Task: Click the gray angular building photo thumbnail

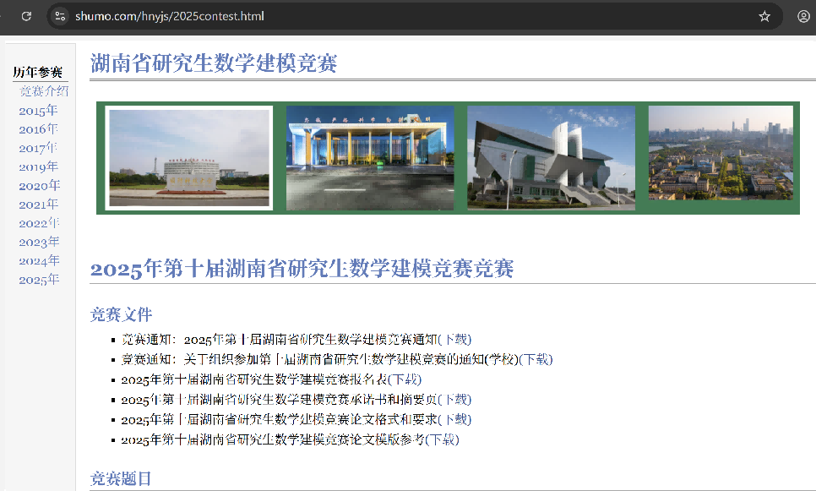Action: pyautogui.click(x=551, y=158)
